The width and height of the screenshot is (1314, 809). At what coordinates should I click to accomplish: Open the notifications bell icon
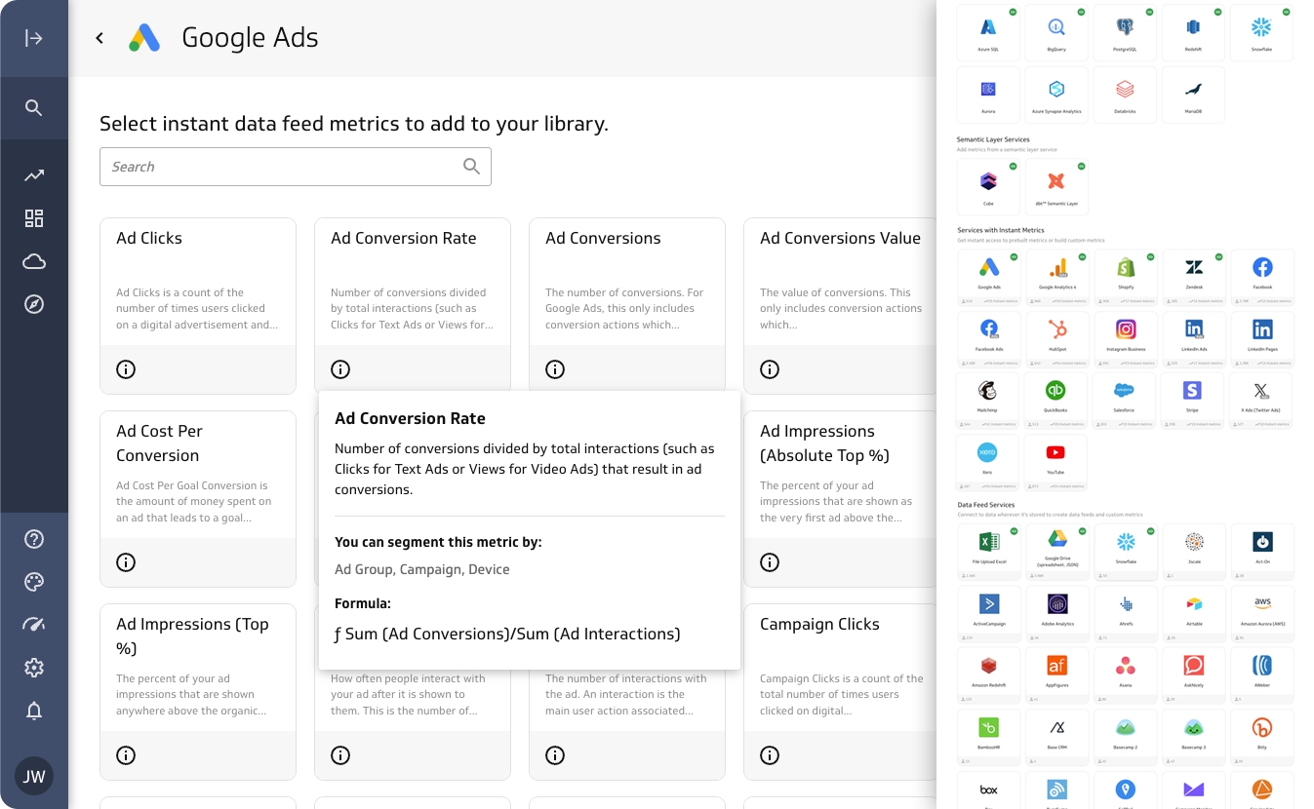tap(34, 711)
